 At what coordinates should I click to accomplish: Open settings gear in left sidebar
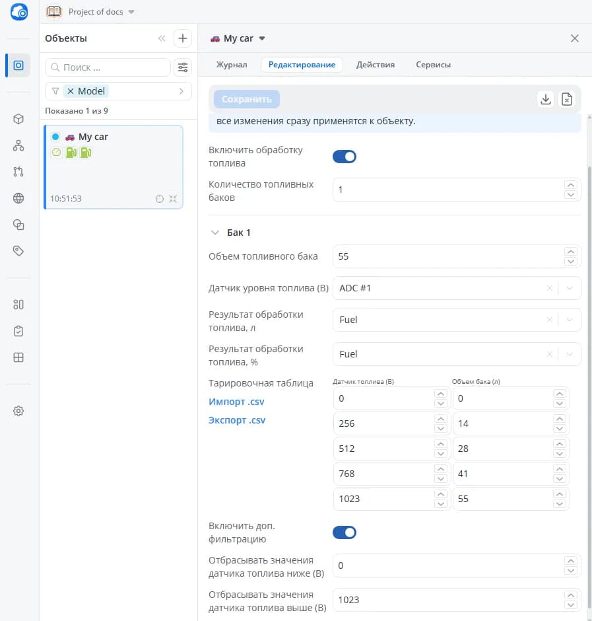[x=18, y=411]
